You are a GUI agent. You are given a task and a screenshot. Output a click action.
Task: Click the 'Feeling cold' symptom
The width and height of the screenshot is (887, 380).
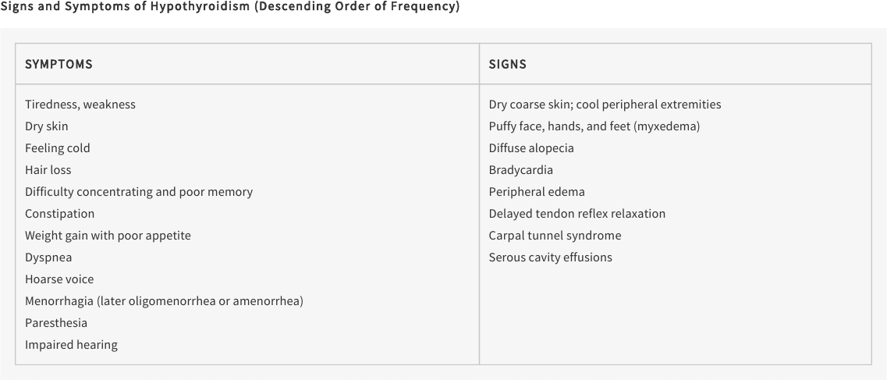[58, 148]
